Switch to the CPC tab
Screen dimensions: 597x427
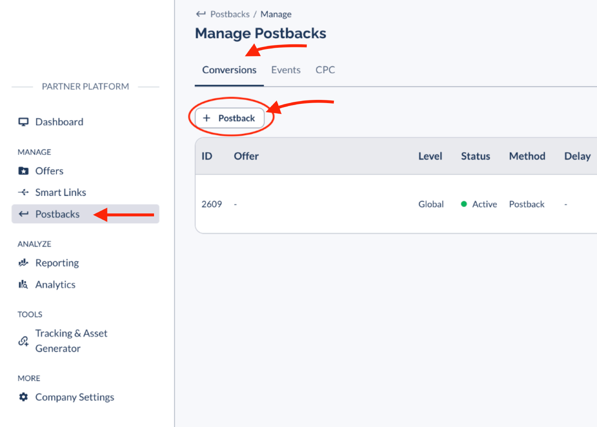coord(325,70)
